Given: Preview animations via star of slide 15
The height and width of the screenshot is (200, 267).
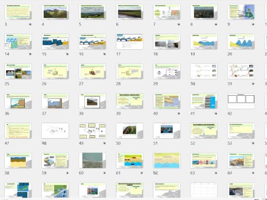Looking at the screenshot, I should (x=68, y=54).
